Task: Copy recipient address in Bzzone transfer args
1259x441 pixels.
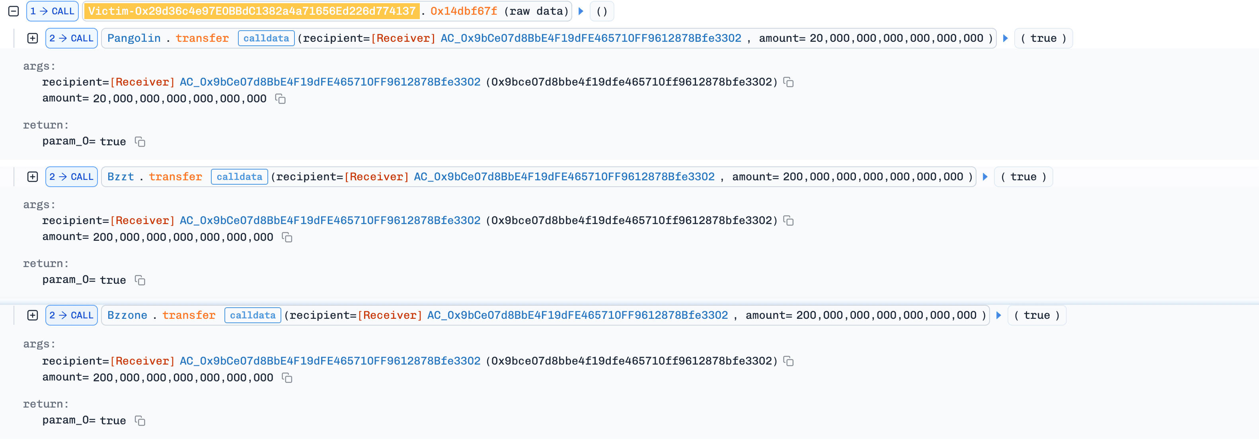Action: (x=788, y=361)
